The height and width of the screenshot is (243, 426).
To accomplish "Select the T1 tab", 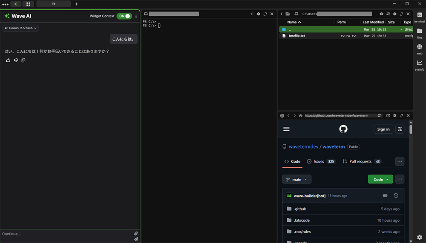I will [54, 4].
